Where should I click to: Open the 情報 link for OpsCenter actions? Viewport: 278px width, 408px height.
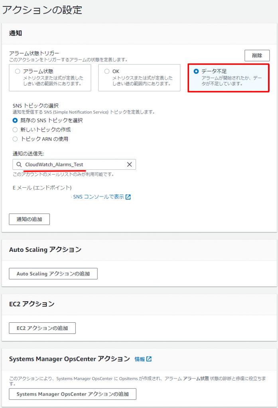click(x=140, y=359)
